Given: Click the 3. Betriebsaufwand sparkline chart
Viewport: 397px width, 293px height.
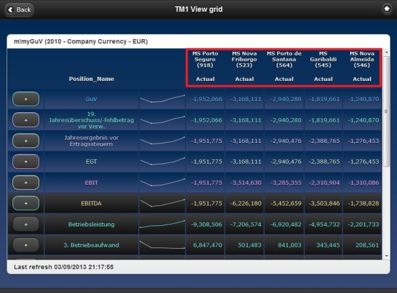Looking at the screenshot, I should [x=163, y=245].
